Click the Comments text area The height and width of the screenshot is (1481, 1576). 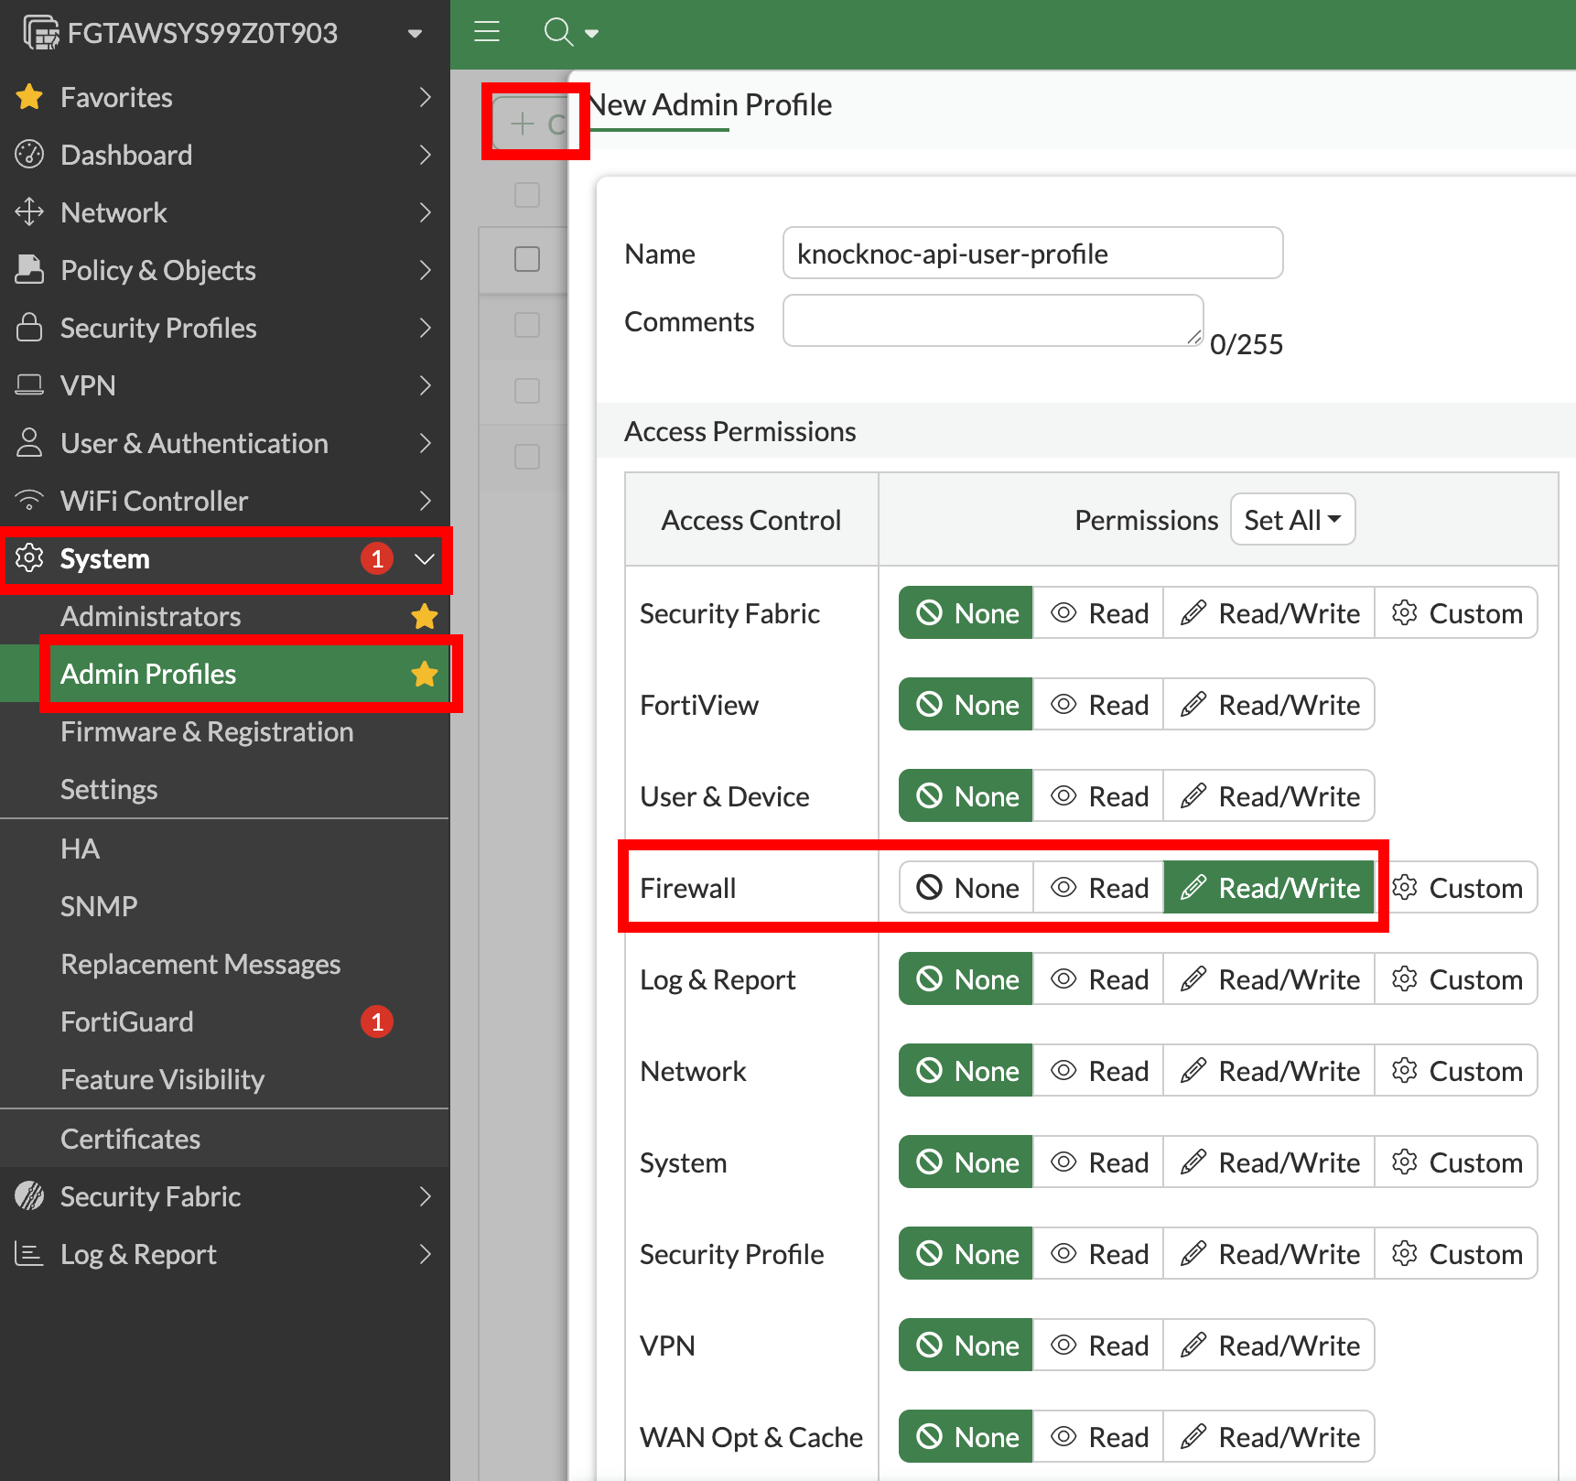tap(993, 321)
